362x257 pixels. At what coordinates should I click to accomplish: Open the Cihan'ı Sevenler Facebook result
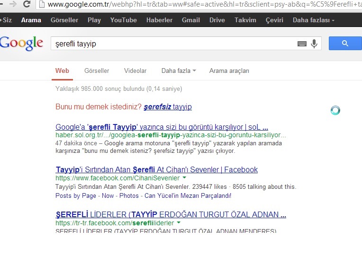pos(156,169)
